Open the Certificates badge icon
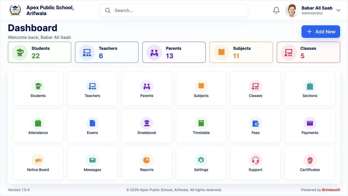 [x=310, y=160]
